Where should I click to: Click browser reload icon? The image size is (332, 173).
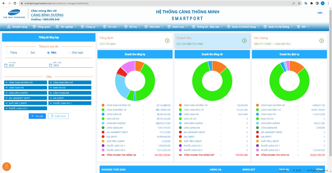tap(14, 3)
